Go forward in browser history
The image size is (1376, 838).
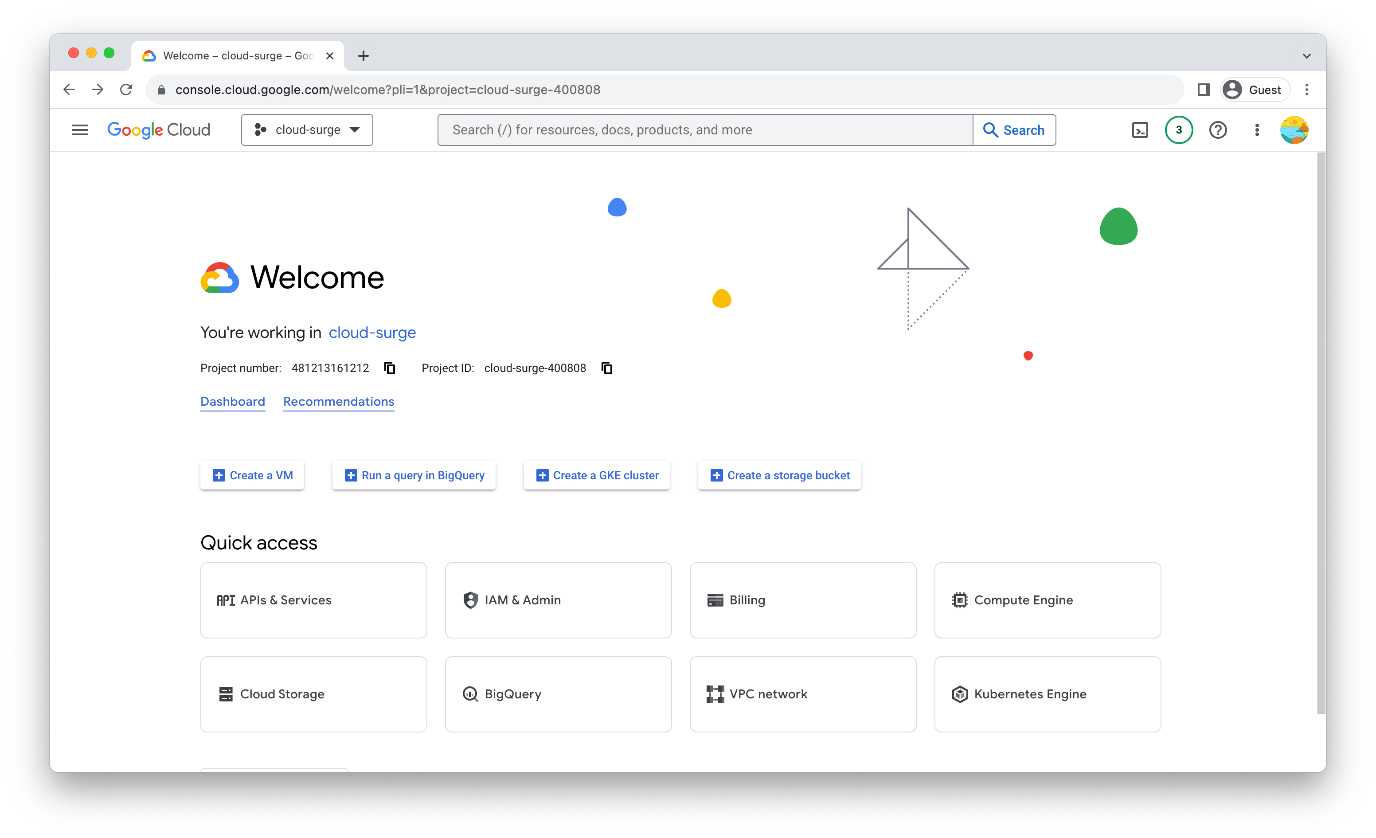click(x=98, y=90)
